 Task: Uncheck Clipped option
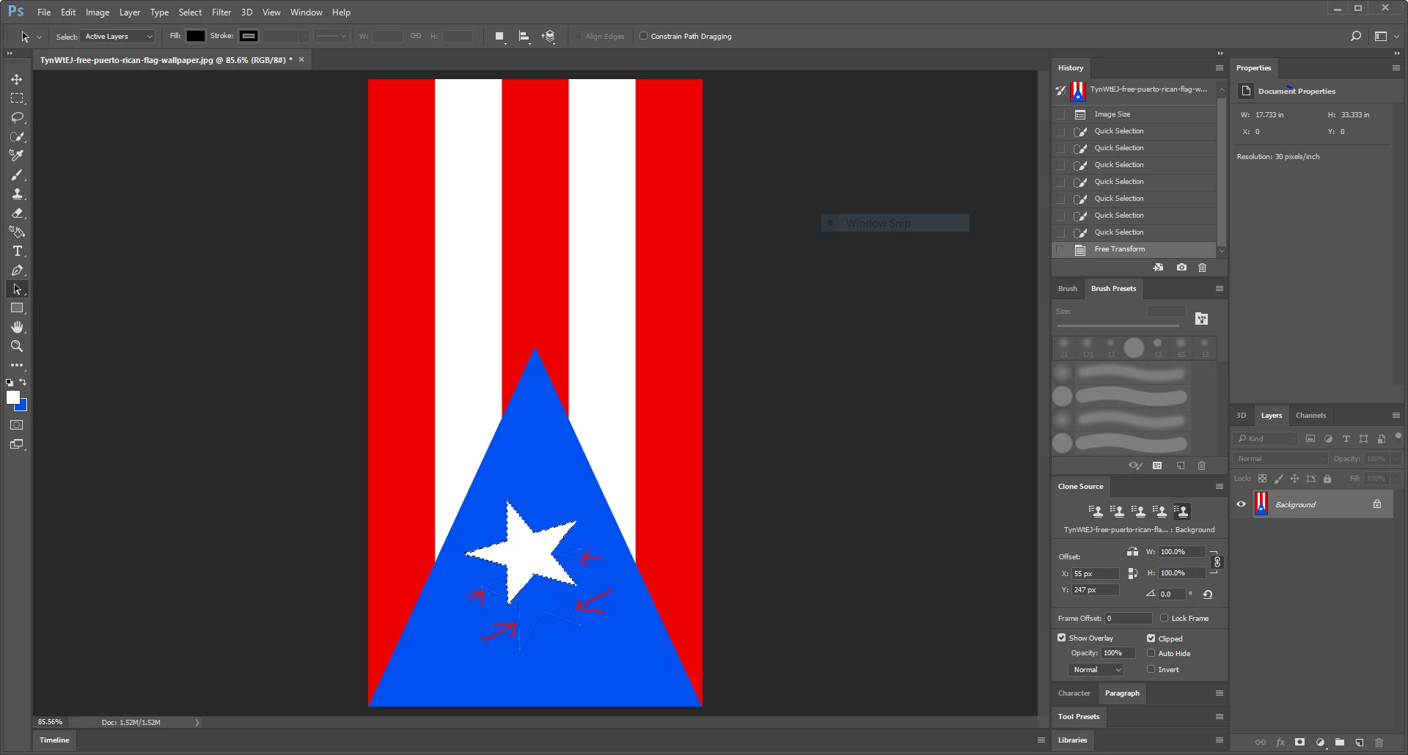(x=1151, y=638)
